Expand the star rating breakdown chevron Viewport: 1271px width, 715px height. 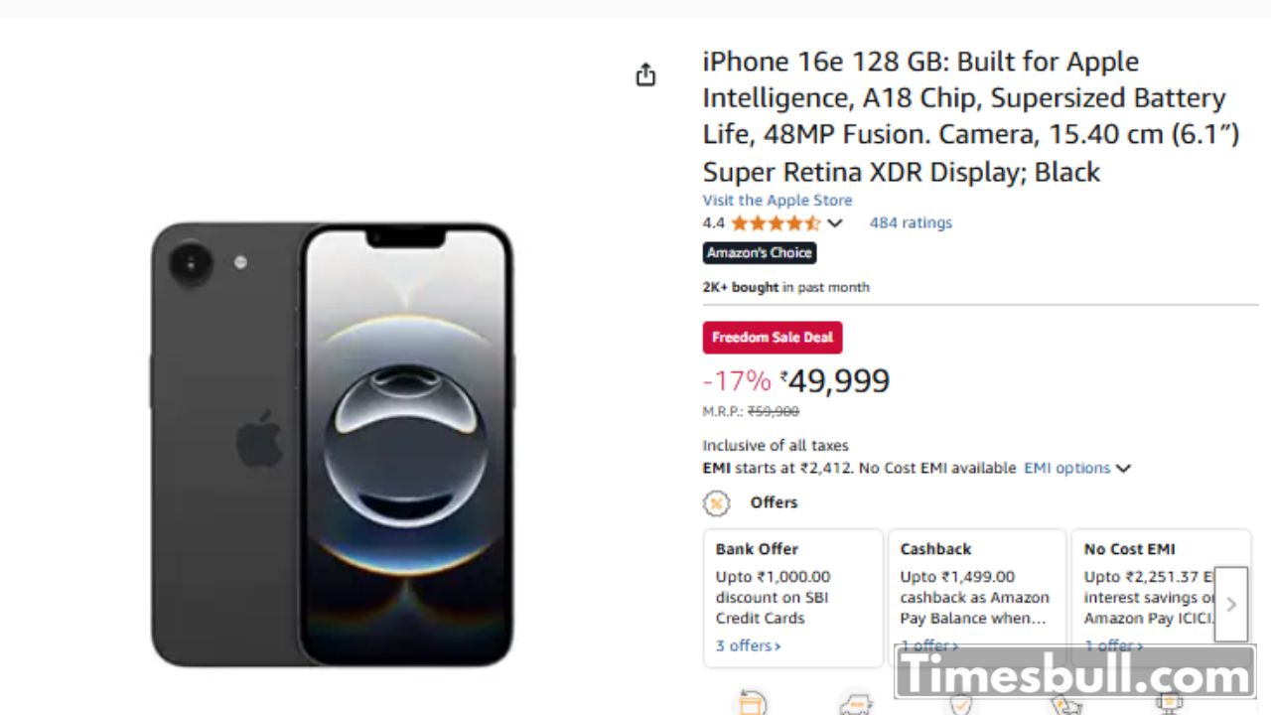(835, 223)
